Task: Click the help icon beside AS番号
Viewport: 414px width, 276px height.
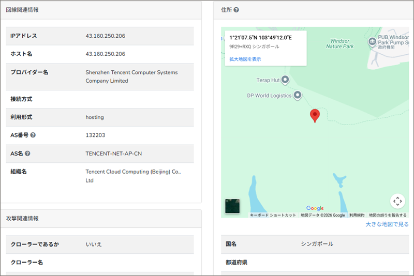Action: (x=33, y=135)
